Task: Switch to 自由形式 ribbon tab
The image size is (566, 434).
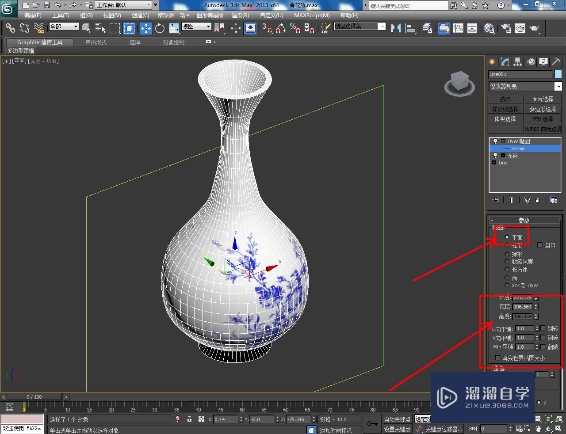Action: (x=96, y=42)
